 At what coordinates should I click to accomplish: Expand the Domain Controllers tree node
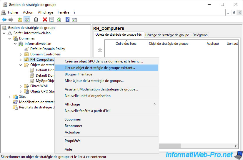click(x=21, y=54)
